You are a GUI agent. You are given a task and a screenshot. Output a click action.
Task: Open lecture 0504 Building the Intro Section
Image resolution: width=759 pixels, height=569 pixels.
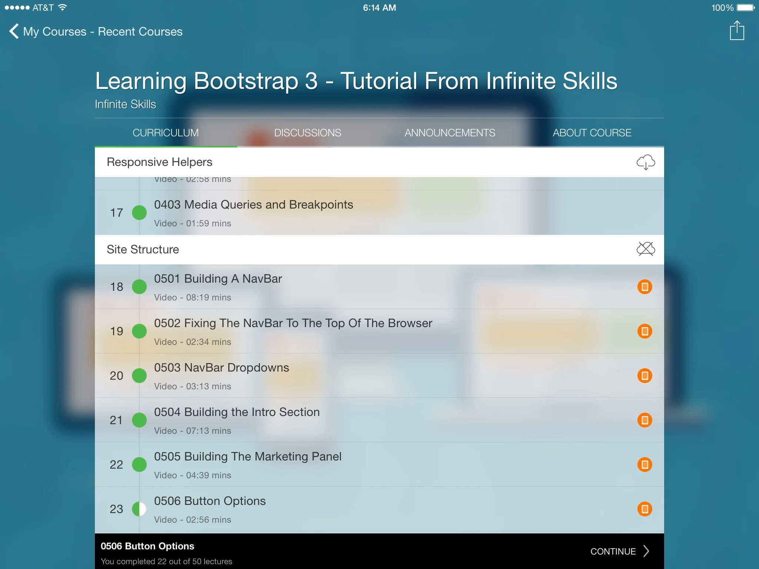(x=379, y=420)
